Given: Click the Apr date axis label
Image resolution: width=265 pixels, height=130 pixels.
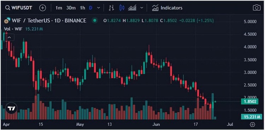Looking at the screenshot, I should 6,125.
